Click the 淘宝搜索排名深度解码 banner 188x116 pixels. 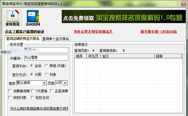[123, 16]
